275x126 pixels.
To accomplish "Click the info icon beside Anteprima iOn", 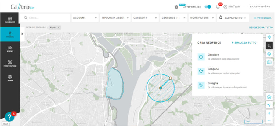I will [x=176, y=7].
